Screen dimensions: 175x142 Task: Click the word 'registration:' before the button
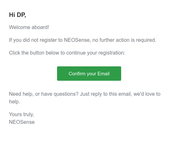tap(112, 53)
